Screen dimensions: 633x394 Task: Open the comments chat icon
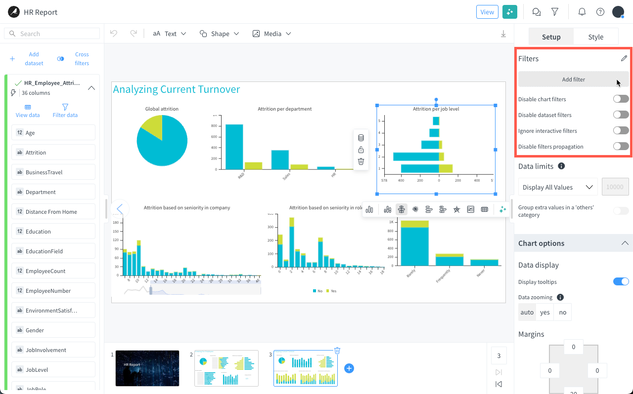coord(536,12)
